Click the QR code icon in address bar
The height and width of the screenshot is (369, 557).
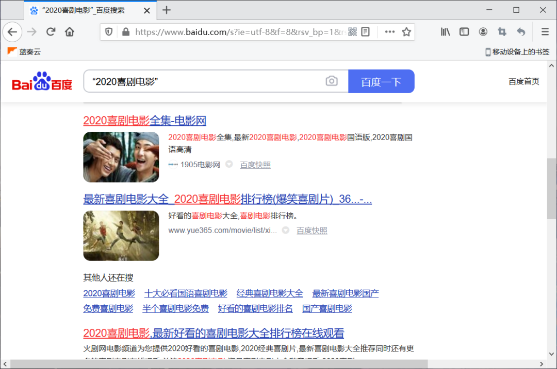tap(352, 31)
